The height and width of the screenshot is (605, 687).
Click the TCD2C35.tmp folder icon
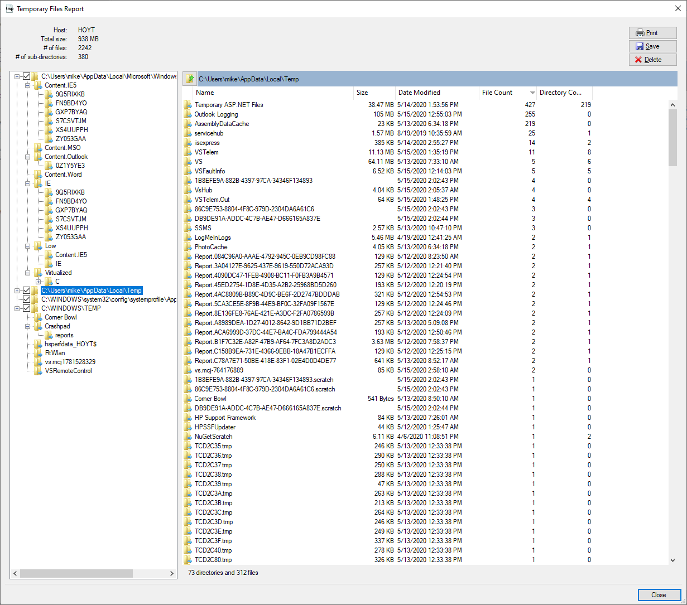188,446
